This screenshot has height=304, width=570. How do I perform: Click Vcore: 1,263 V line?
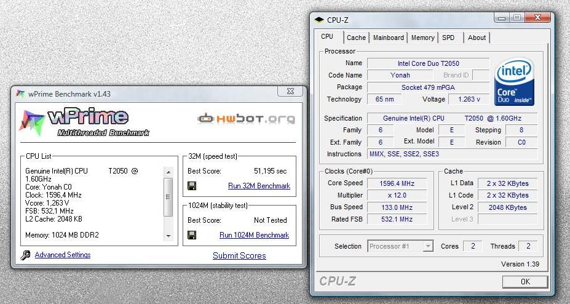click(x=47, y=203)
